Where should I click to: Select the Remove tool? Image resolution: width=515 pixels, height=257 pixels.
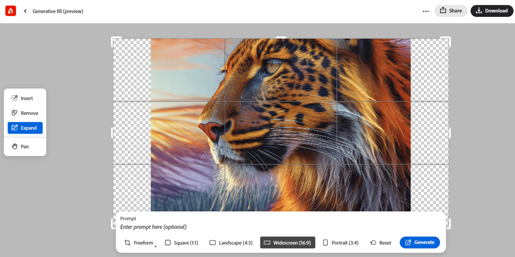(25, 113)
